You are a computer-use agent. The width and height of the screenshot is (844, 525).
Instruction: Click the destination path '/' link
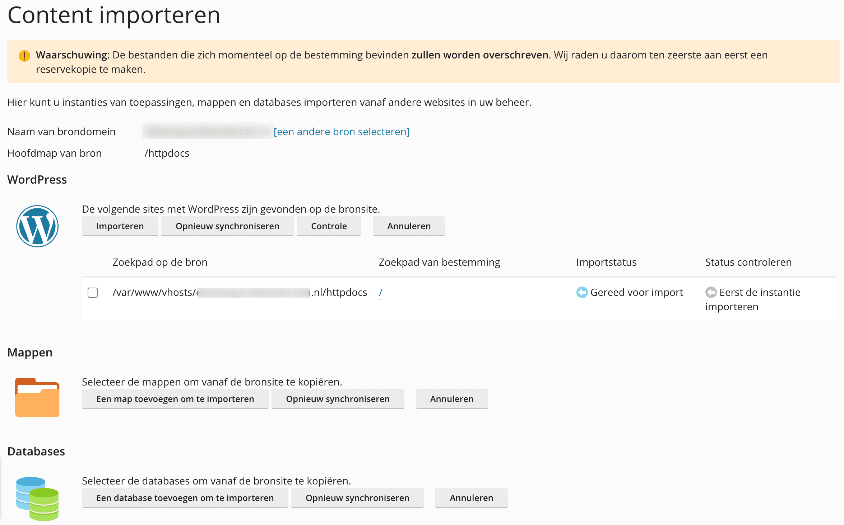(x=381, y=293)
